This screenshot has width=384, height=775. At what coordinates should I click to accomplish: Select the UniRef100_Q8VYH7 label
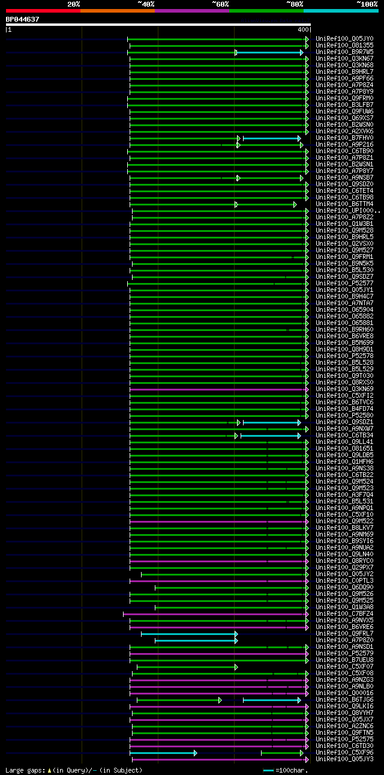pyautogui.click(x=344, y=713)
